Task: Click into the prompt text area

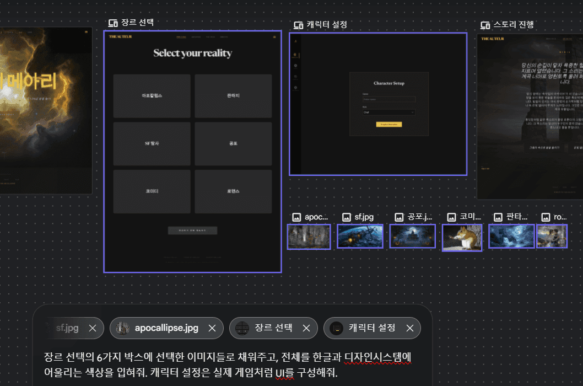Action: coord(231,364)
